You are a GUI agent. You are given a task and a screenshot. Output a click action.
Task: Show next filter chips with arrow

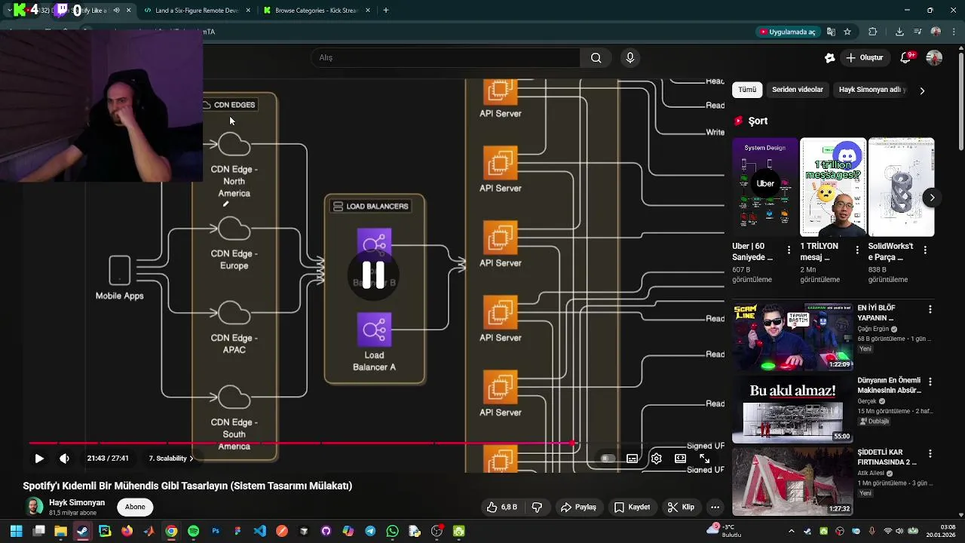pyautogui.click(x=921, y=90)
